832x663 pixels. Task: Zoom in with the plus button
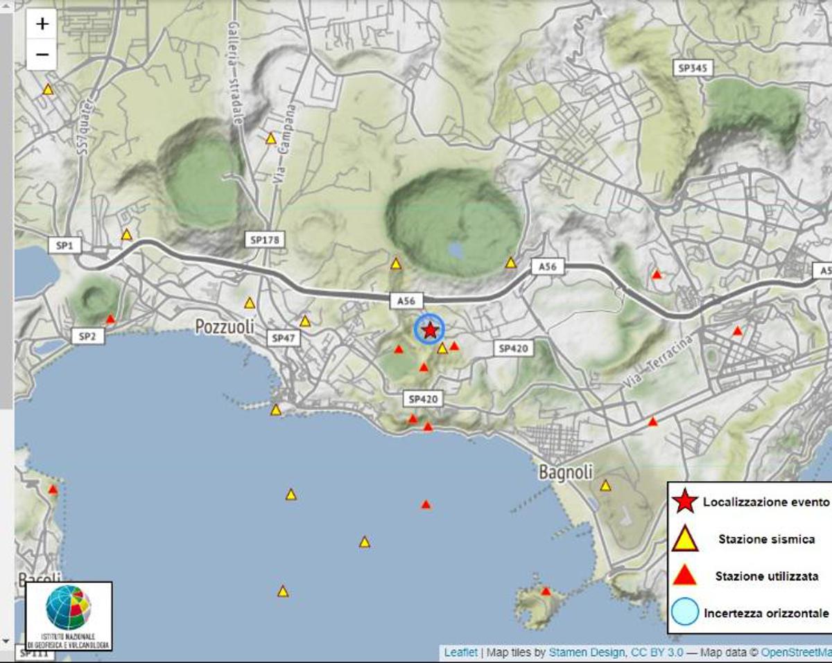[42, 24]
